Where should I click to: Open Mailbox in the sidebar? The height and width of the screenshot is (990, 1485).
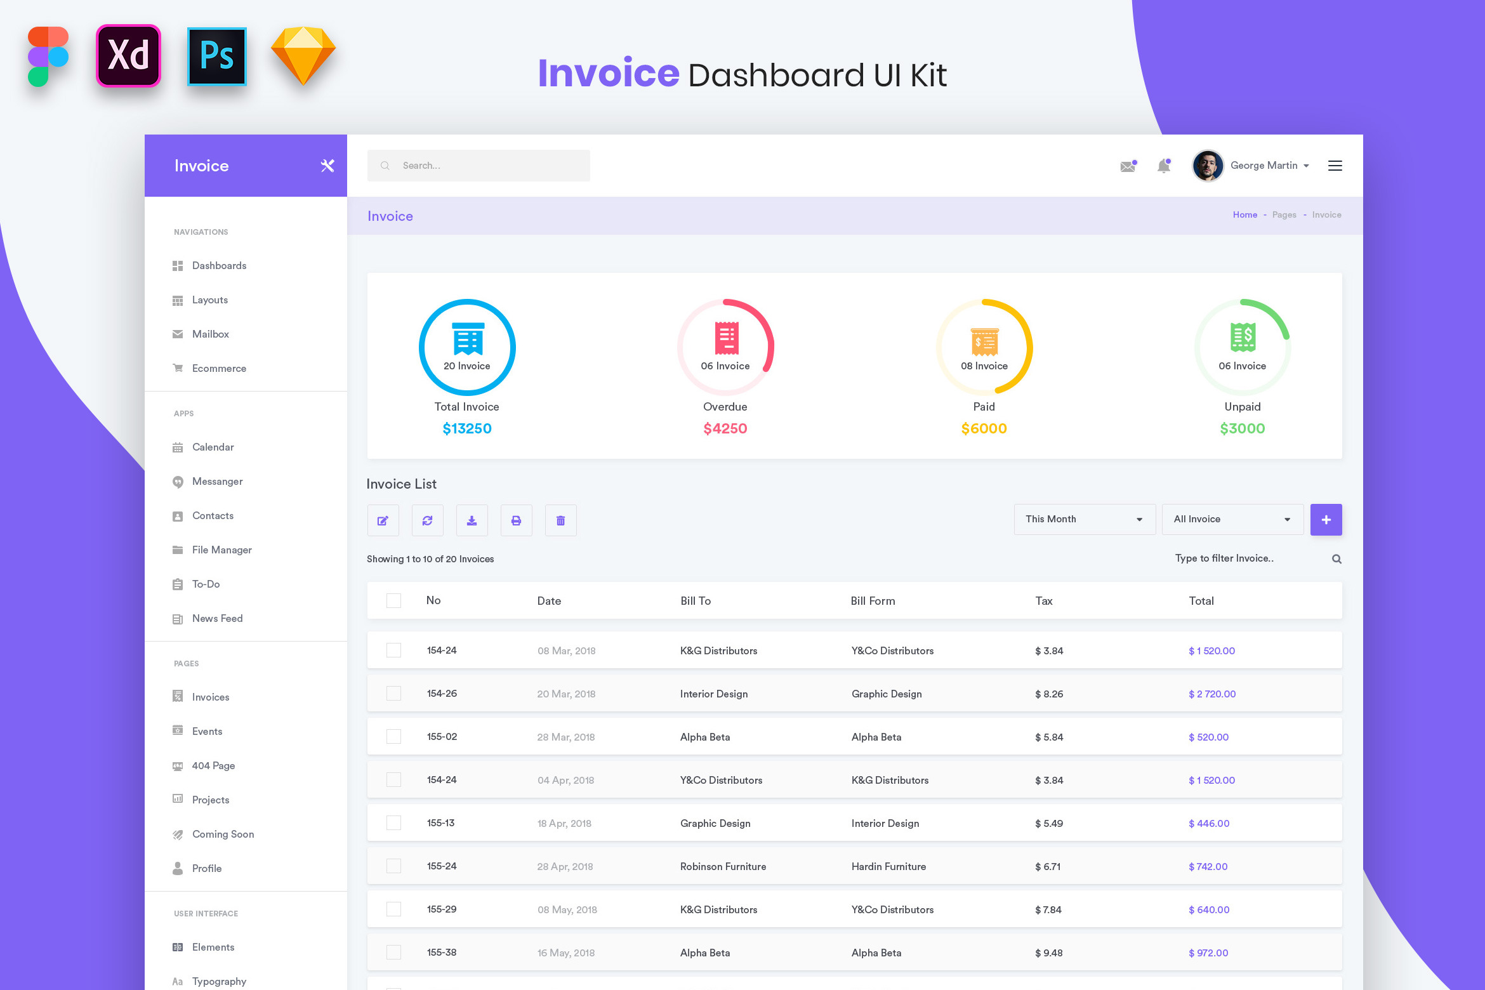(210, 334)
